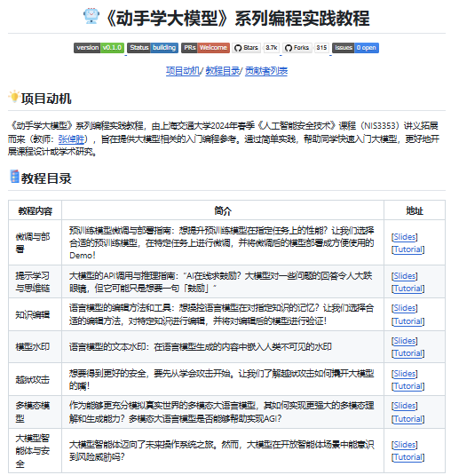Click the 多模态模型 table cell

36,412
